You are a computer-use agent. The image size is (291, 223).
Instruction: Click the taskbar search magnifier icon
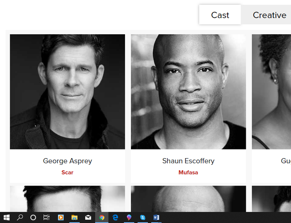tap(20, 217)
